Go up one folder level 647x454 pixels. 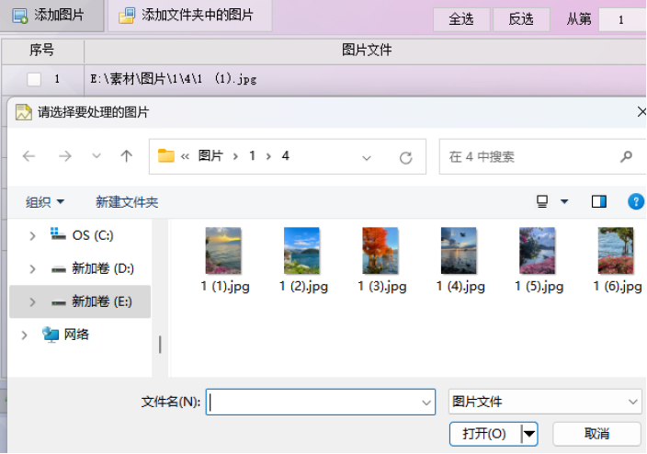(x=126, y=156)
